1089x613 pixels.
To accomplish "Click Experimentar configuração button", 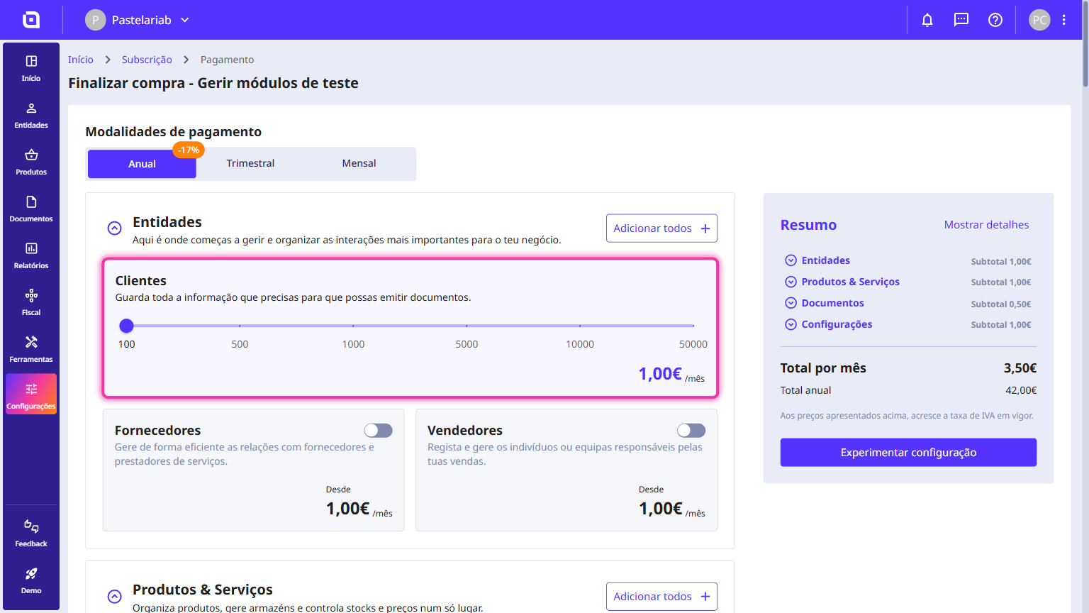I will 908,452.
